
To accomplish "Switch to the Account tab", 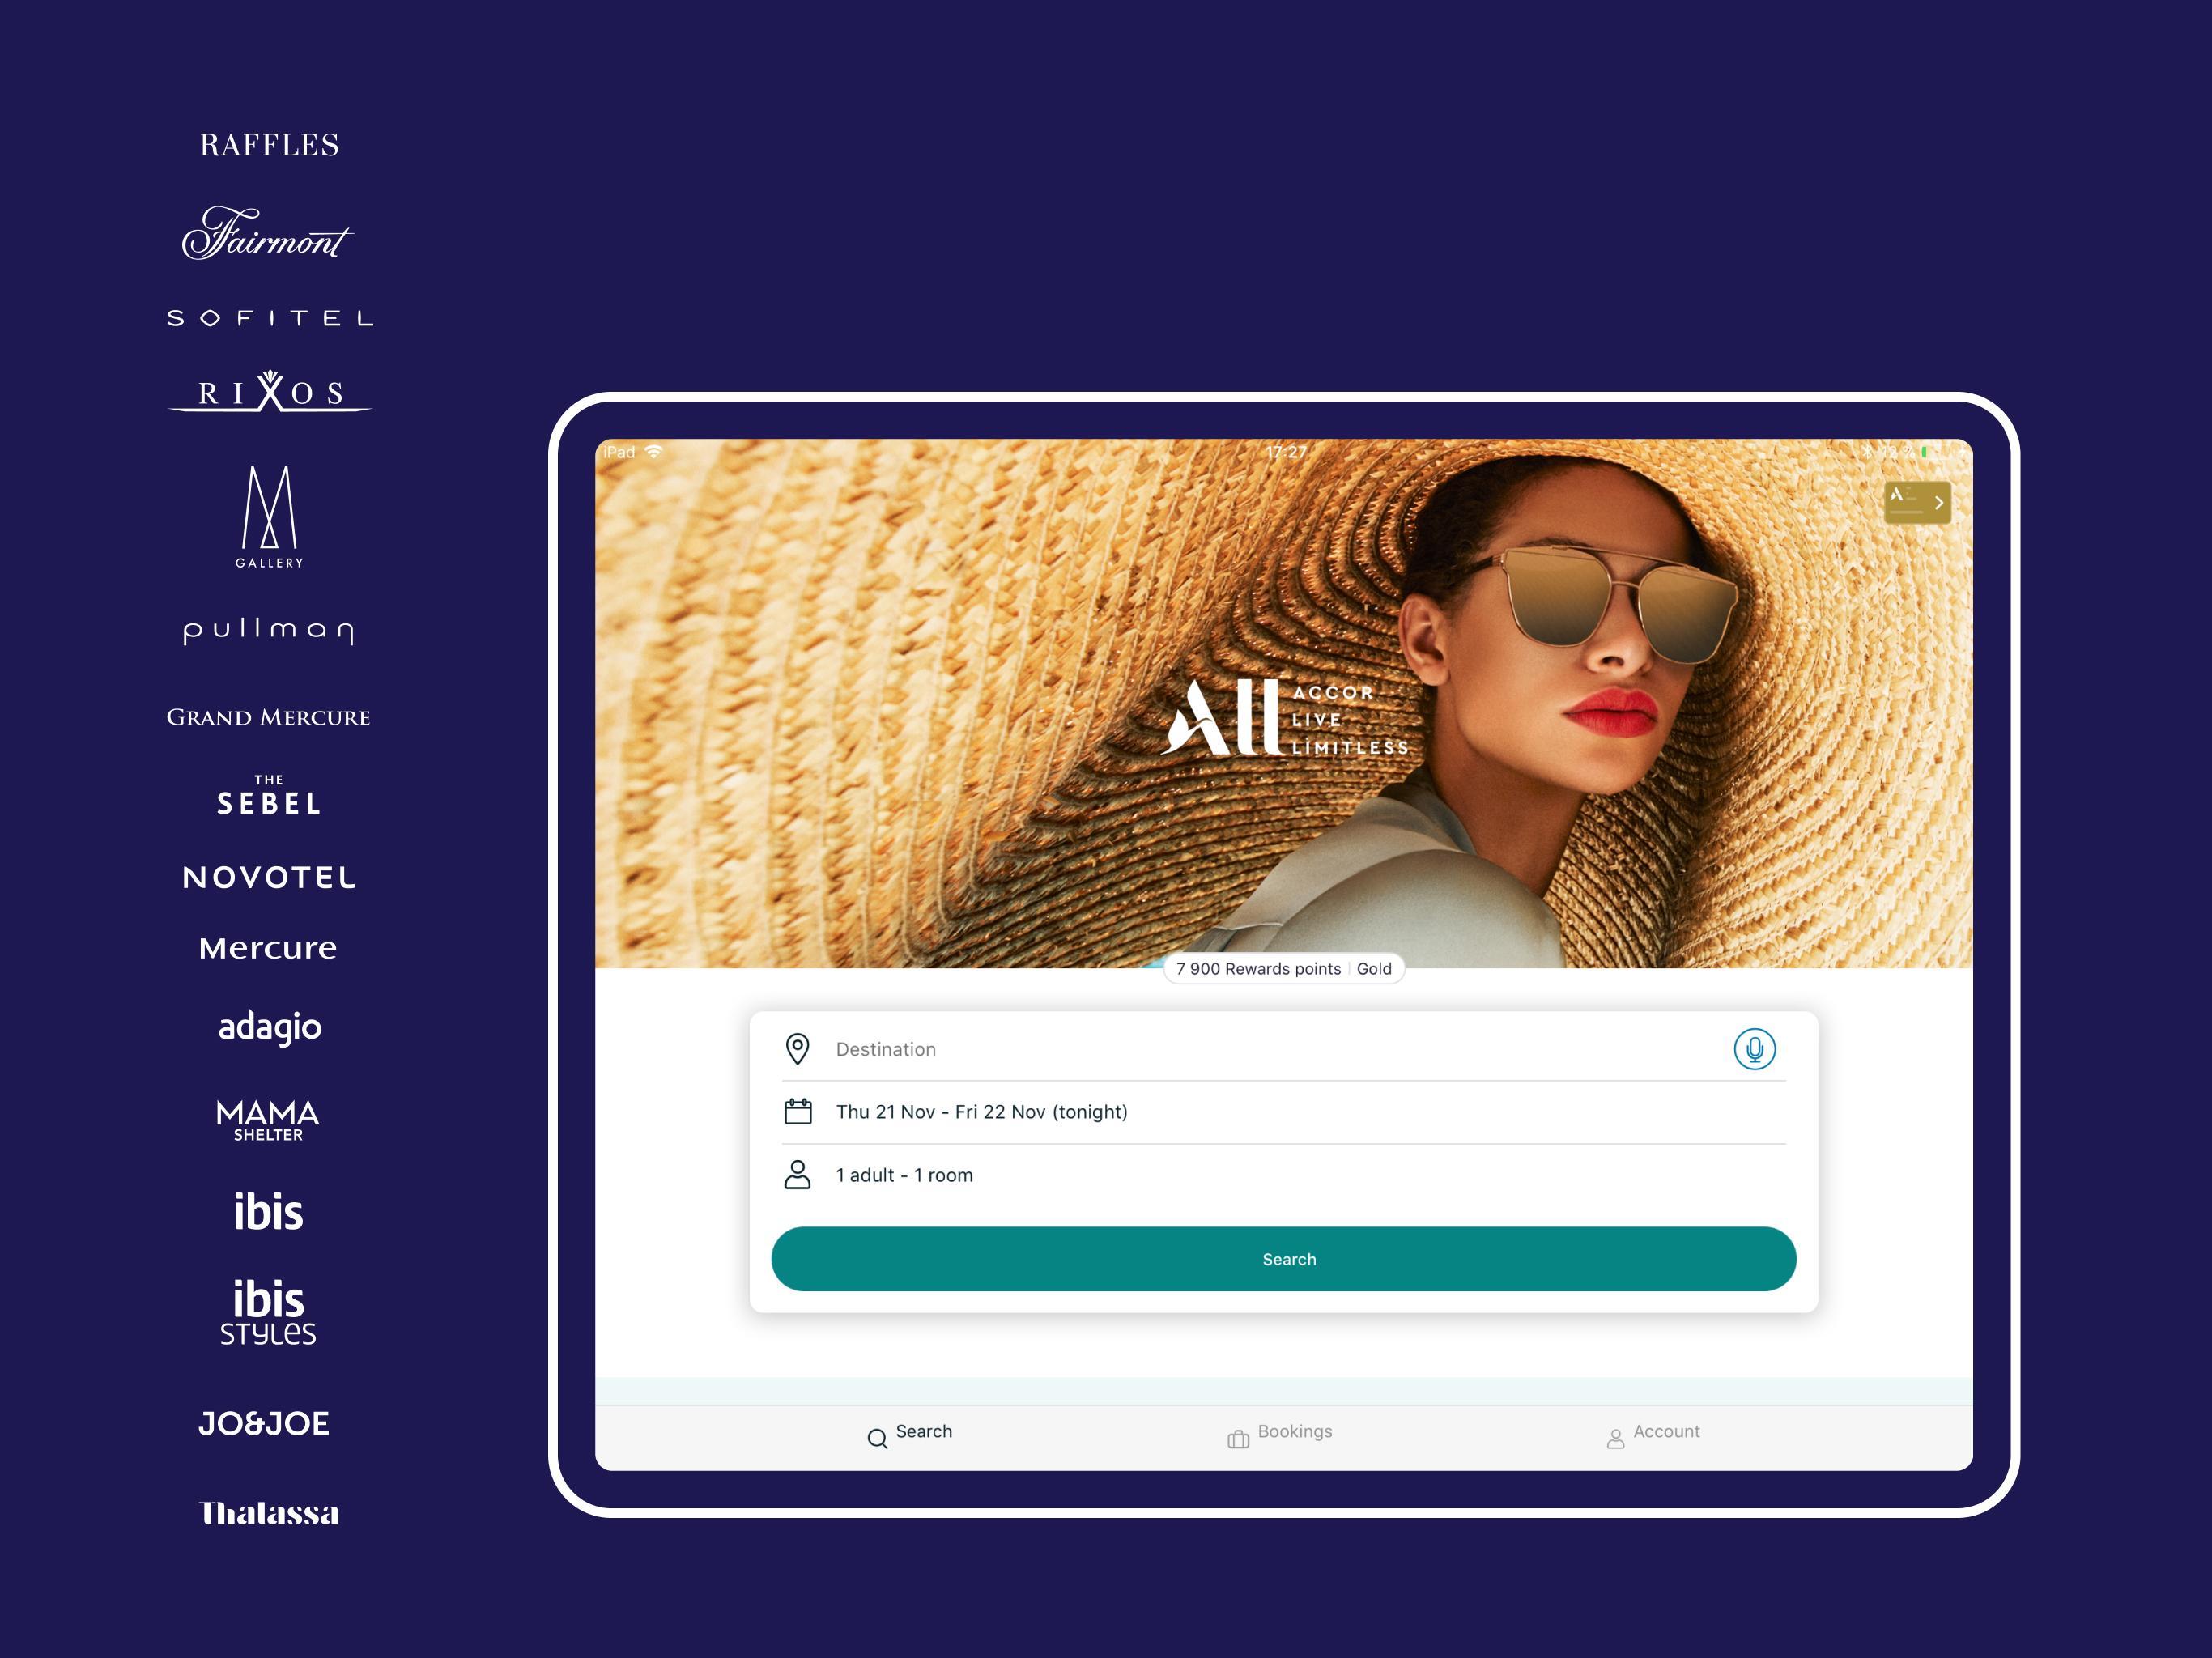I will pos(1653,1436).
